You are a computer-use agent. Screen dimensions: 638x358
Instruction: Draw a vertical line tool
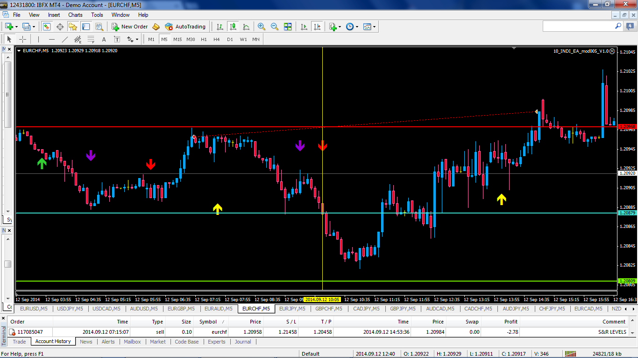38,39
